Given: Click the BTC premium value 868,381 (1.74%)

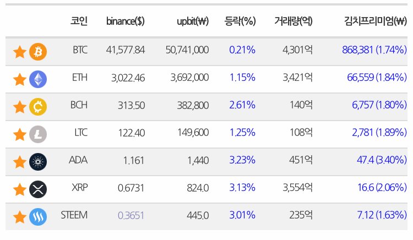Looking at the screenshot, I should 374,50.
